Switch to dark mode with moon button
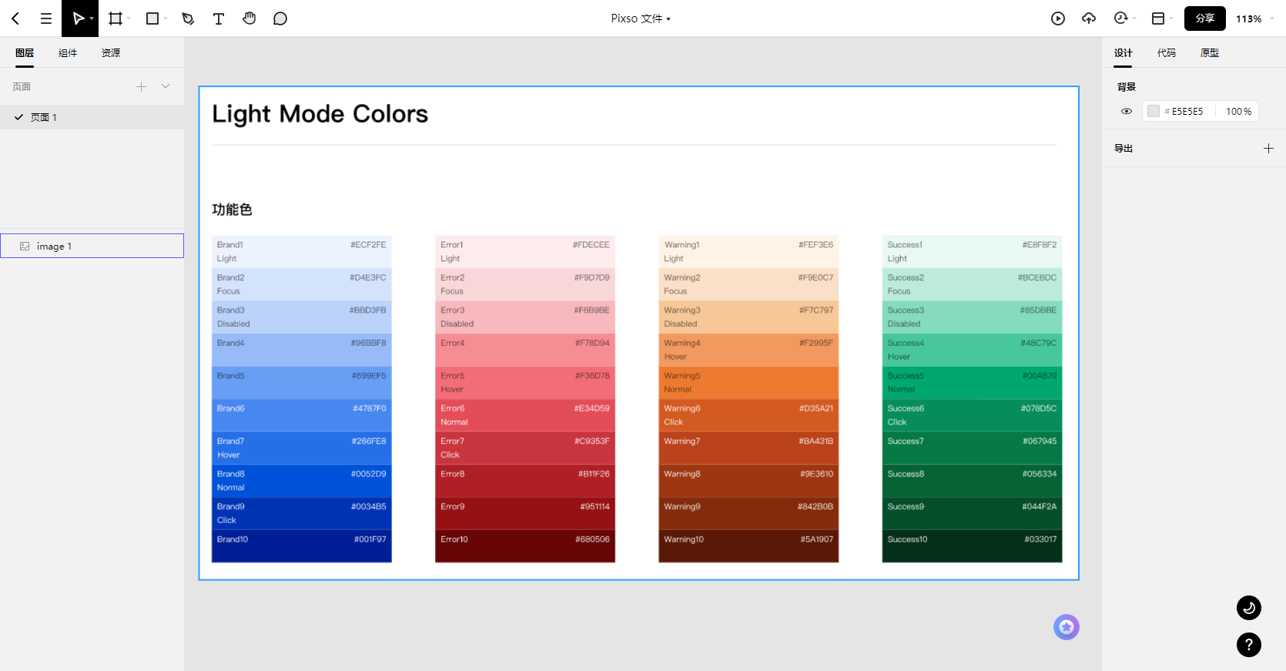The image size is (1286, 671). [1249, 608]
